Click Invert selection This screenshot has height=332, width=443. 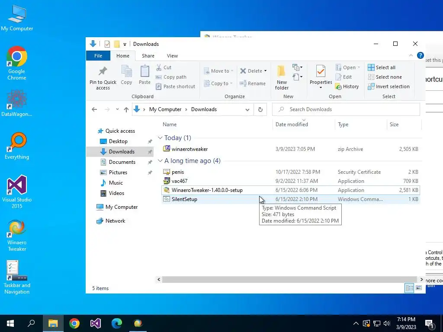click(x=389, y=86)
